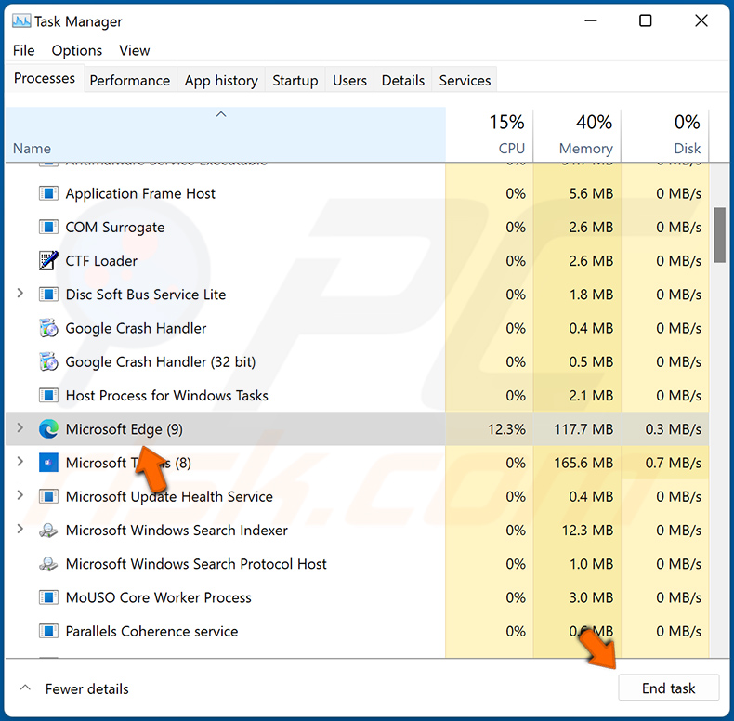Click the 1.8 MB Disc Soft memory value
This screenshot has width=734, height=721.
tap(591, 295)
